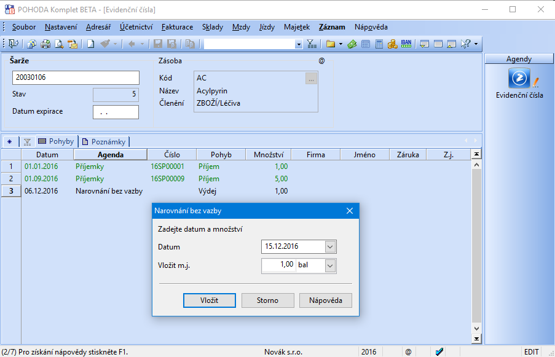Viewport: 555px width, 357px height.
Task: Click the send by e-mail envelope icon
Action: coord(73,44)
